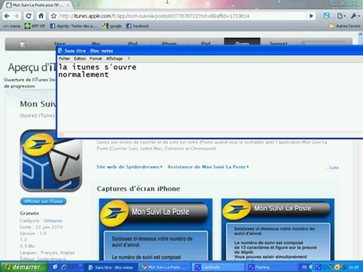Open Assistance de Mon Suivi La Poste link
This screenshot has height=272, width=363.
point(208,167)
